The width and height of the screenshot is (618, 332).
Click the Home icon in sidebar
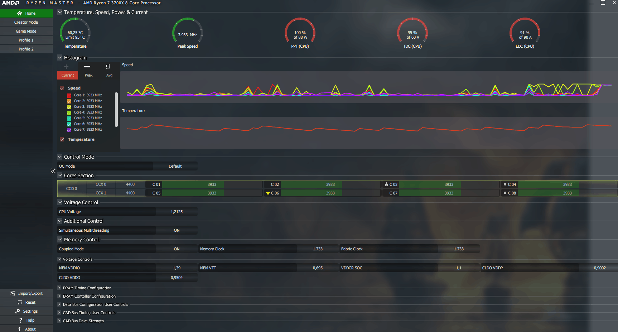(20, 13)
